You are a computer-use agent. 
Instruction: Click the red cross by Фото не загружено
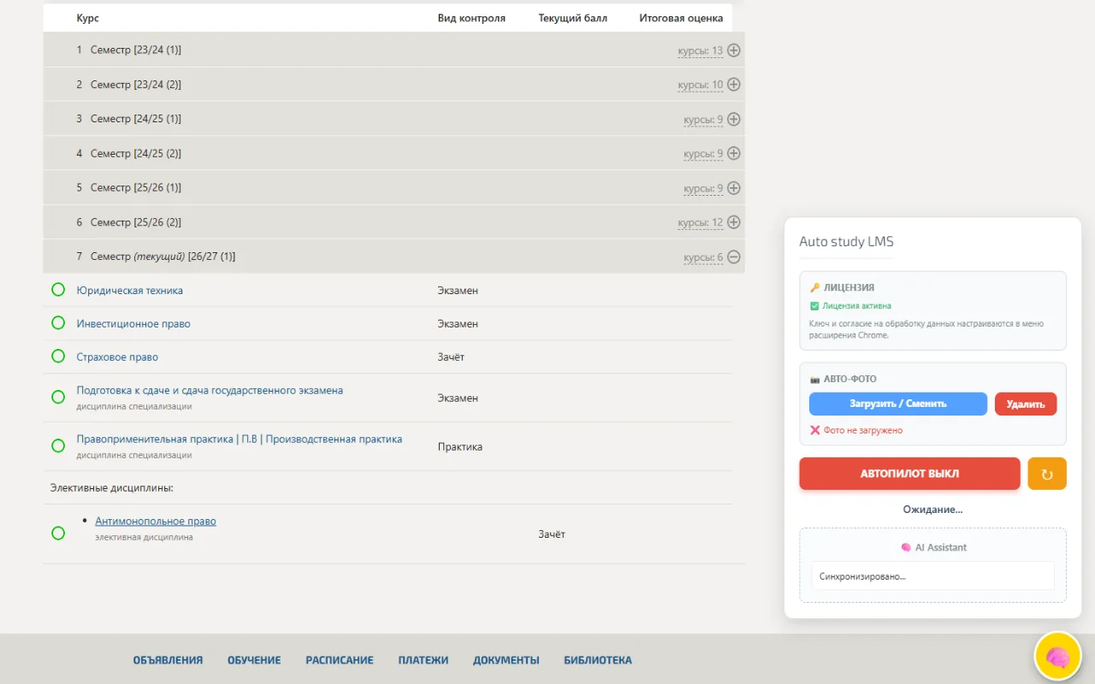[814, 430]
